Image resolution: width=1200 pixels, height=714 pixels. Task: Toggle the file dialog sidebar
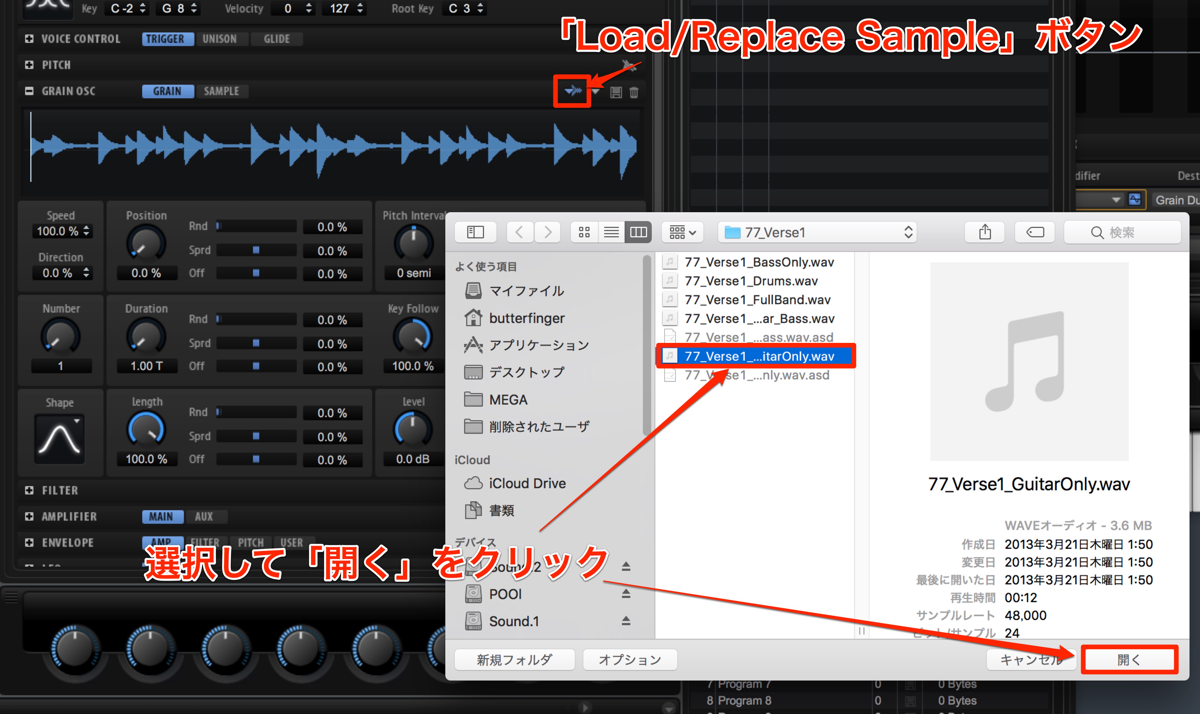475,232
